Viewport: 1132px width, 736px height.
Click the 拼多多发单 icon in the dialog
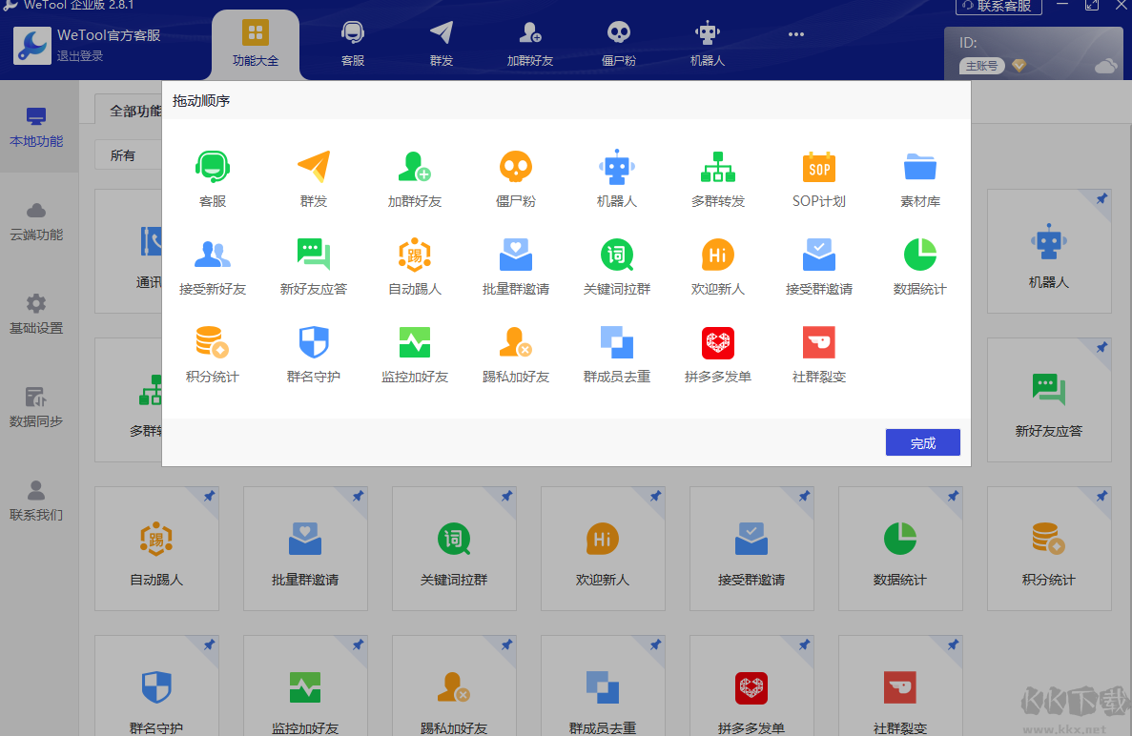[717, 343]
